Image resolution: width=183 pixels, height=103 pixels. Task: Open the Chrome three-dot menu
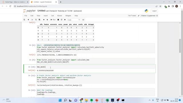tap(180, 6)
